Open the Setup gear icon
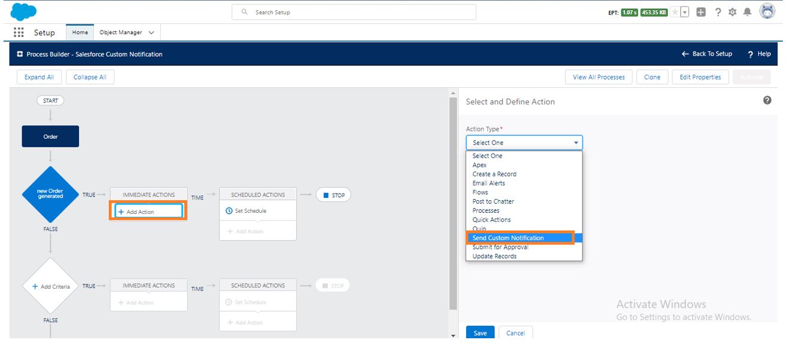This screenshot has height=352, width=790. click(x=733, y=12)
